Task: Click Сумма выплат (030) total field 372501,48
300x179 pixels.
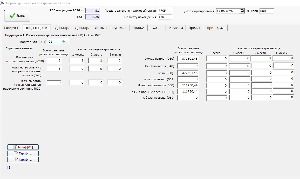Action: coord(188,59)
